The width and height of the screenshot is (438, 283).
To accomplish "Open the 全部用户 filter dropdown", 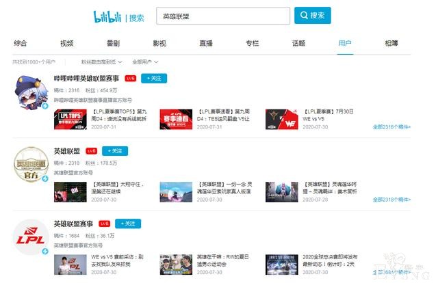I will (145, 62).
